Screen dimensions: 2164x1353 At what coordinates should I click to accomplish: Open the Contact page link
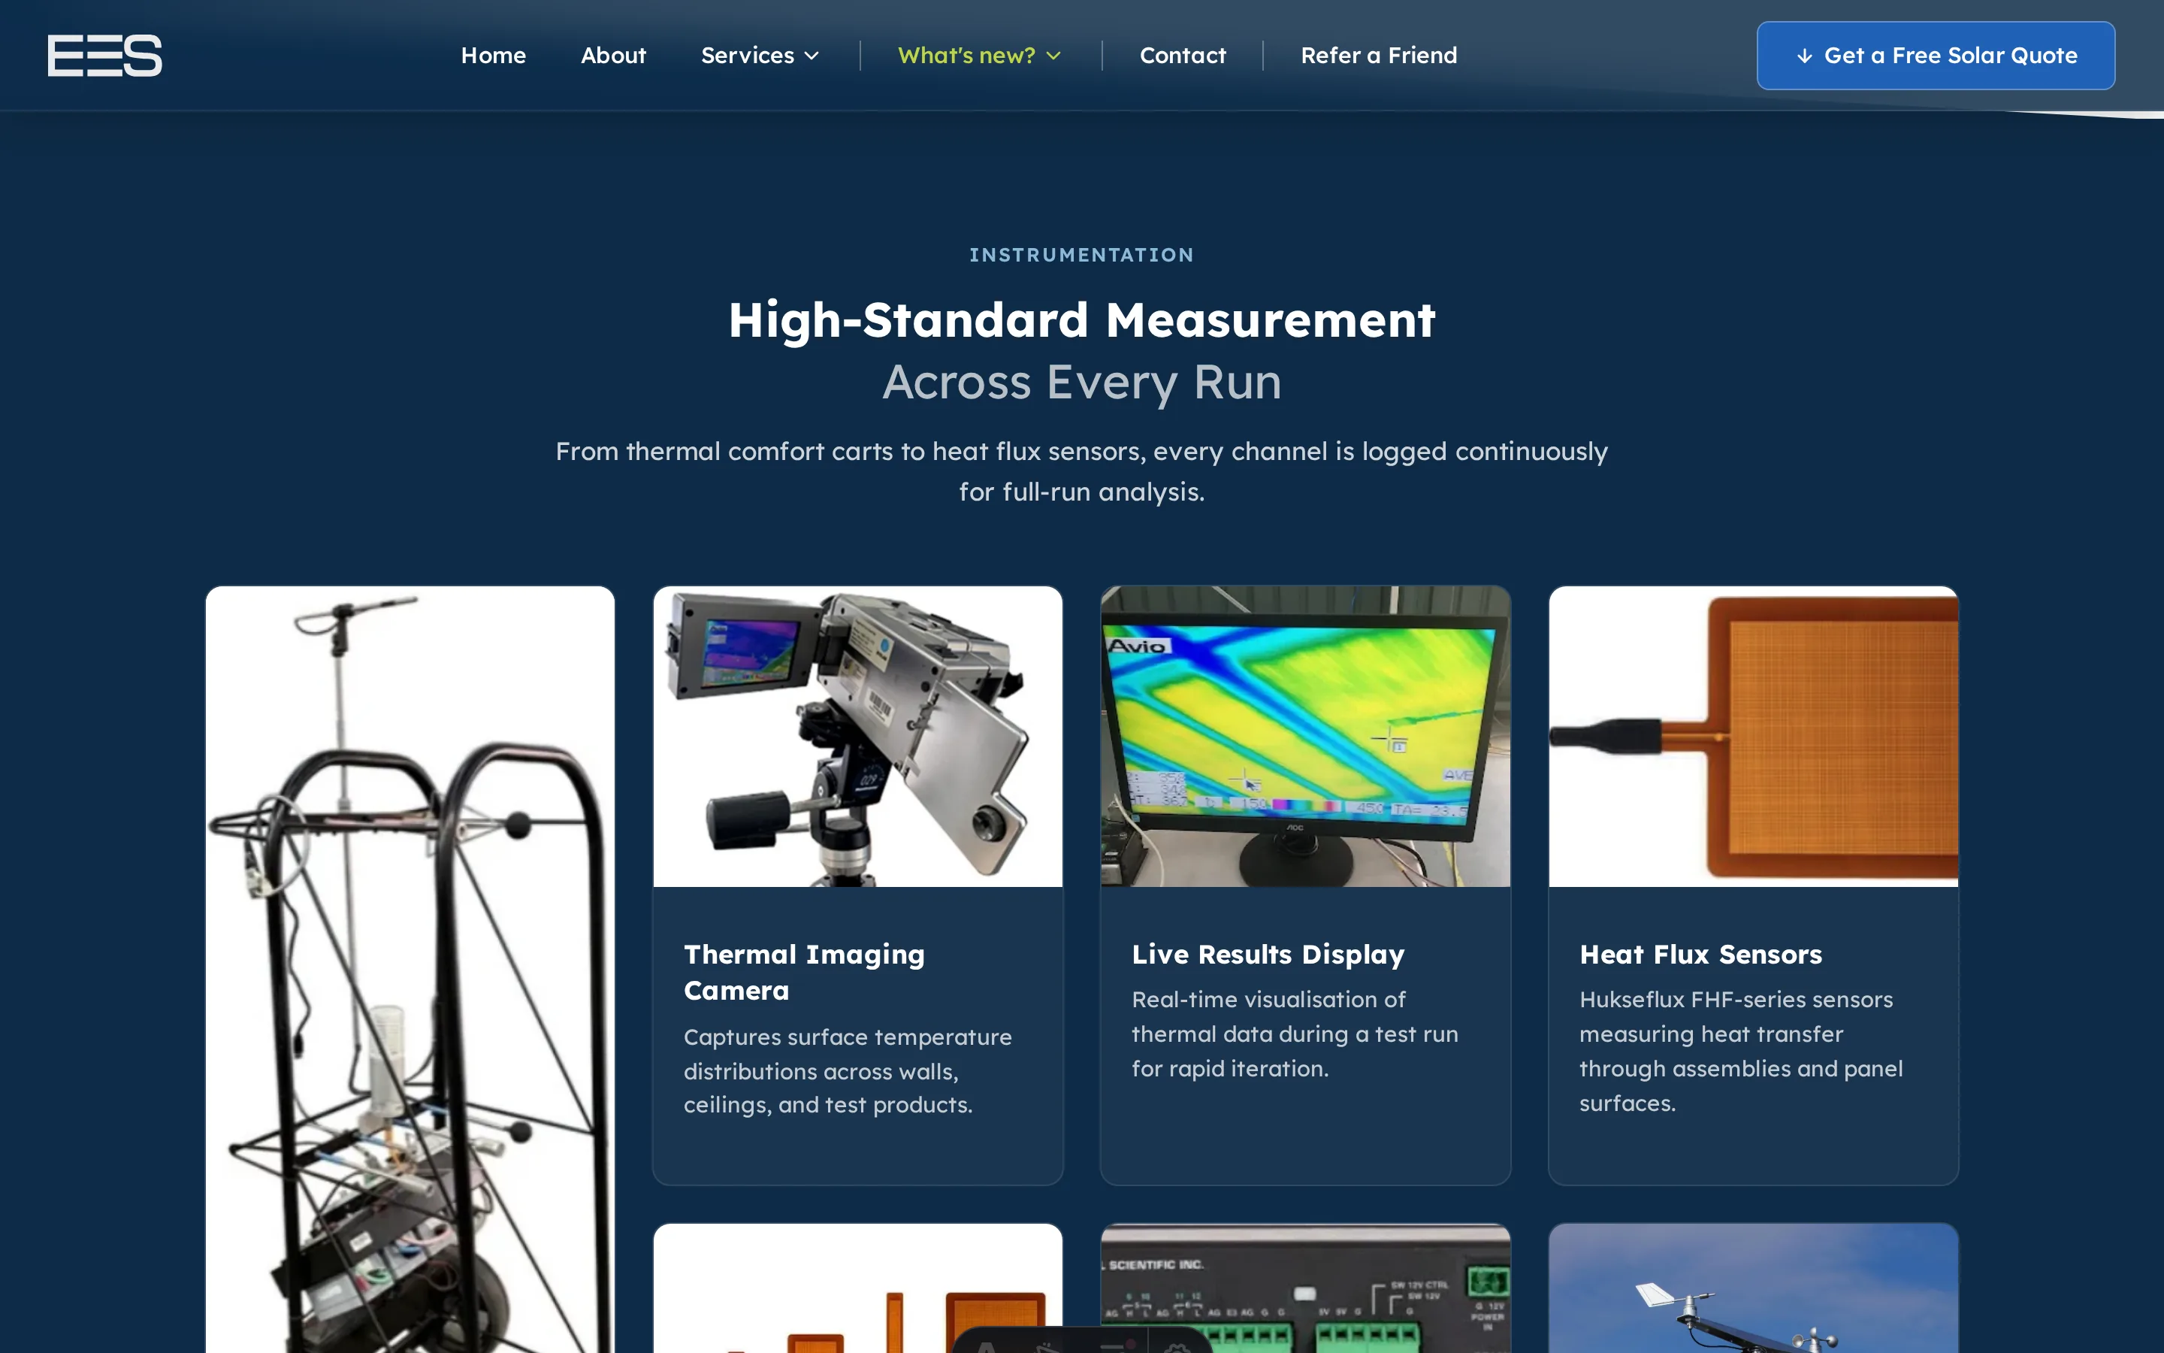(1182, 56)
